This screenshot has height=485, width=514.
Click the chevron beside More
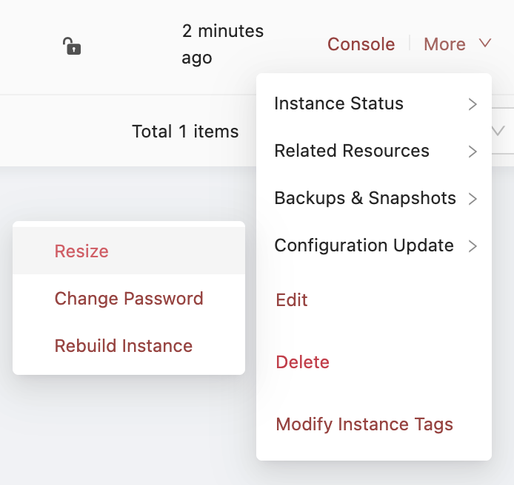pos(485,44)
